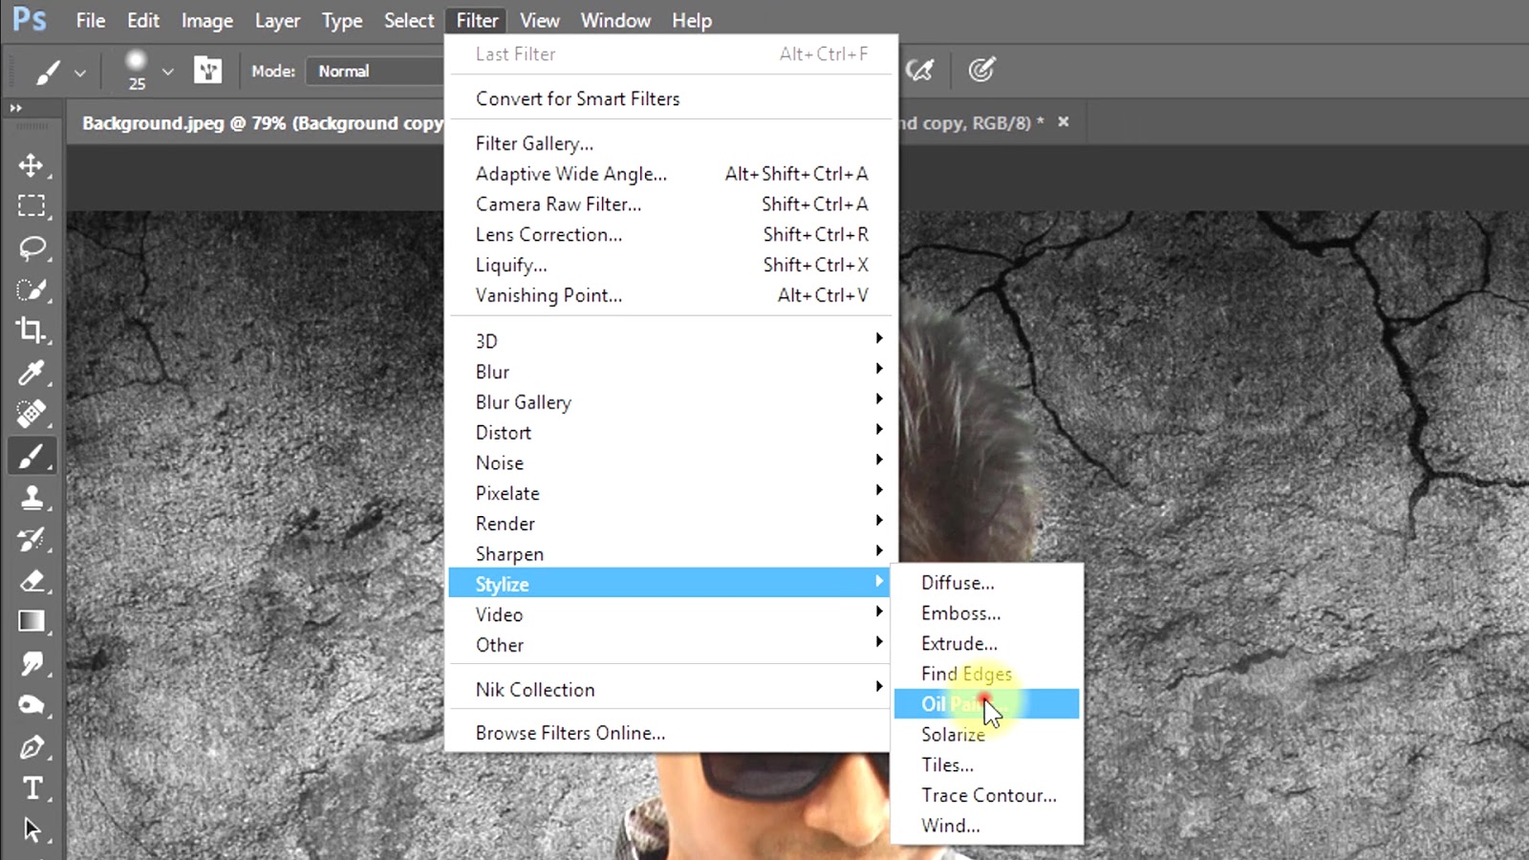This screenshot has height=860, width=1529.
Task: Choose Trace Contour filter
Action: tap(987, 795)
